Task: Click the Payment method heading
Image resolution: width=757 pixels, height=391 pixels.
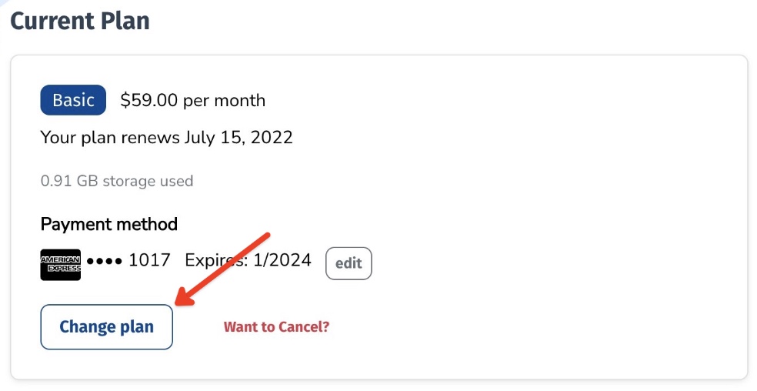Action: click(108, 224)
